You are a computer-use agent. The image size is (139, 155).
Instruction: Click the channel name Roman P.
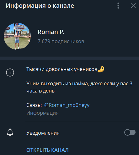pyautogui.click(x=51, y=32)
